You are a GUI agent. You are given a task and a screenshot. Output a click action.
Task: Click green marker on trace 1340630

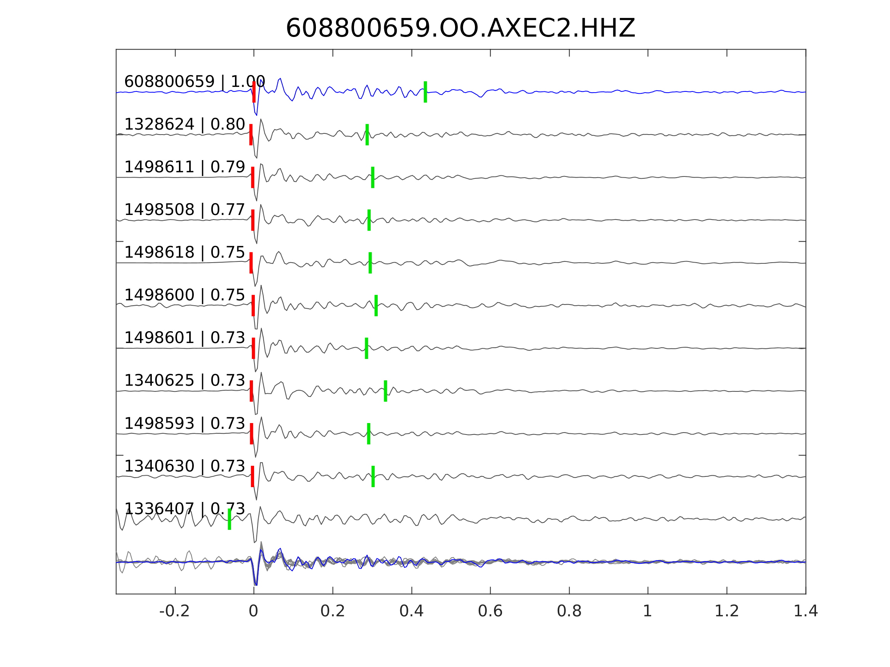pyautogui.click(x=373, y=476)
